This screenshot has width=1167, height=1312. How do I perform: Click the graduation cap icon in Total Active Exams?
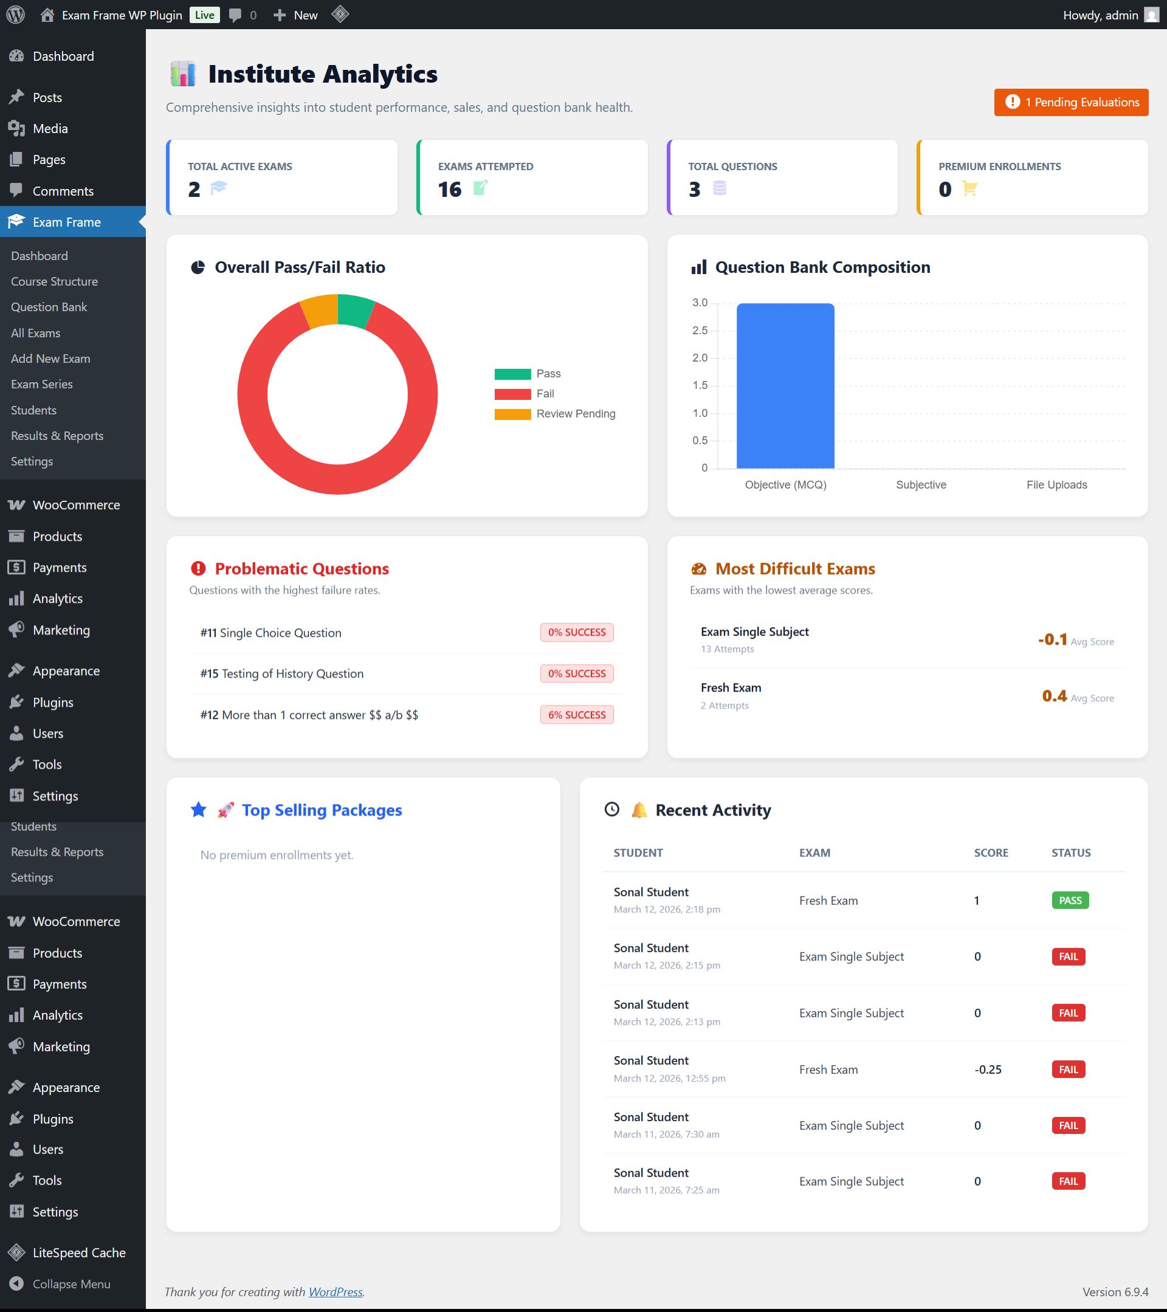[219, 187]
